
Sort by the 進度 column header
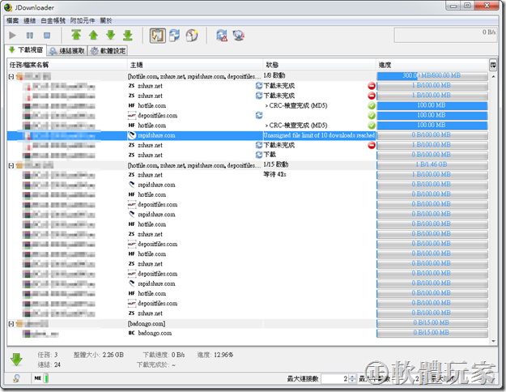click(432, 65)
